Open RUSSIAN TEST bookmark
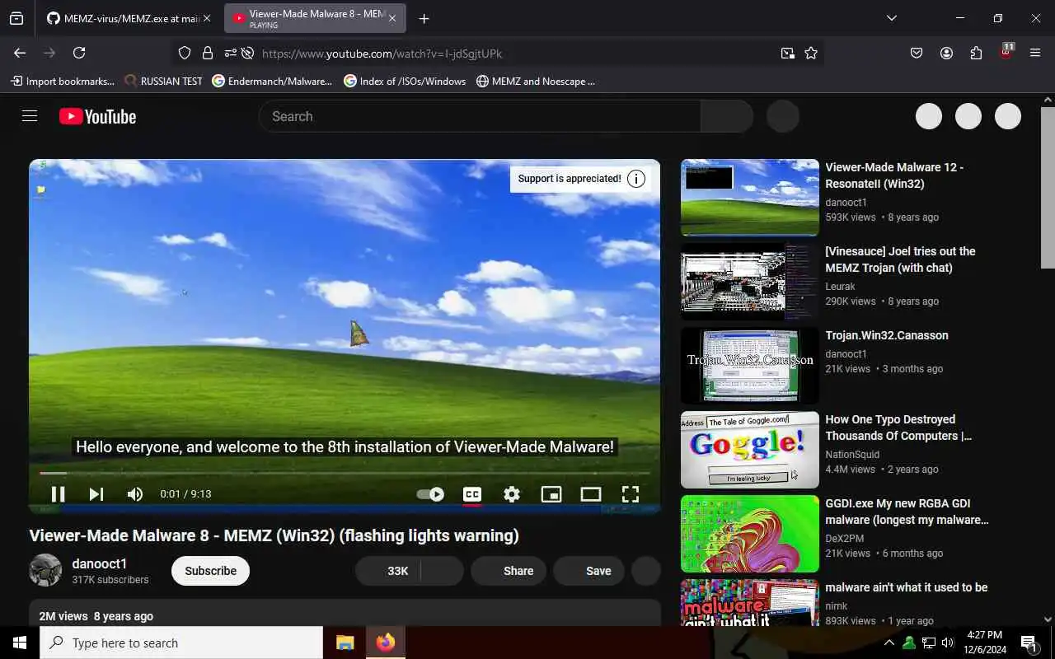 pos(163,81)
